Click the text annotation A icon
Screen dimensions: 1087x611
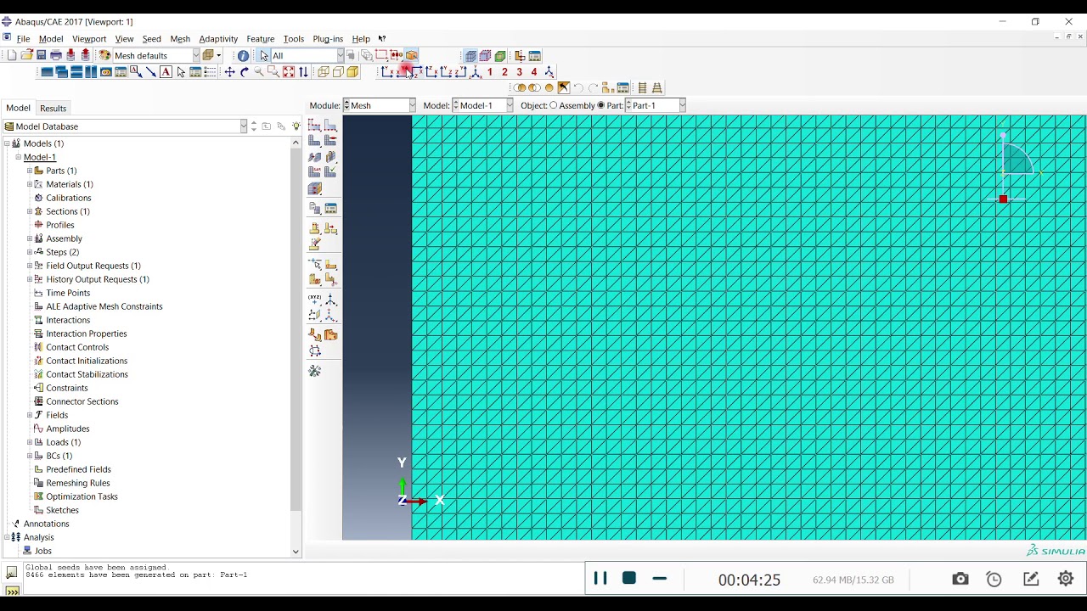[166, 72]
